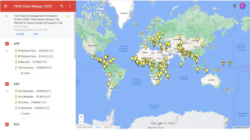The image size is (250, 140).
Task: Select the pin icon for CM Cameroon P084160
Action: (x=16, y=68)
